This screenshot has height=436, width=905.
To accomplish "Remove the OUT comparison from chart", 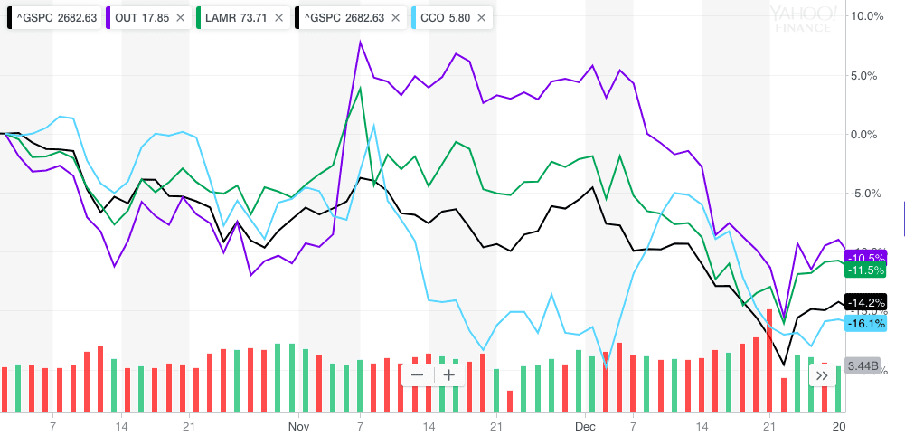I will (180, 18).
